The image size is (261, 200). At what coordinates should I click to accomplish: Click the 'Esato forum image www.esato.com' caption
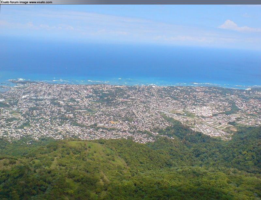pos(27,2)
